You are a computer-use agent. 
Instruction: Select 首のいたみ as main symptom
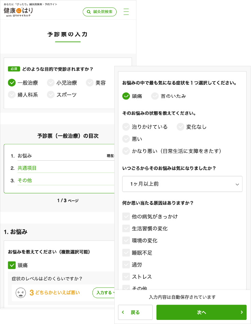click(155, 96)
